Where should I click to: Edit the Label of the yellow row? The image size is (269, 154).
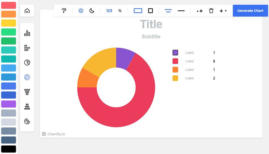[189, 78]
